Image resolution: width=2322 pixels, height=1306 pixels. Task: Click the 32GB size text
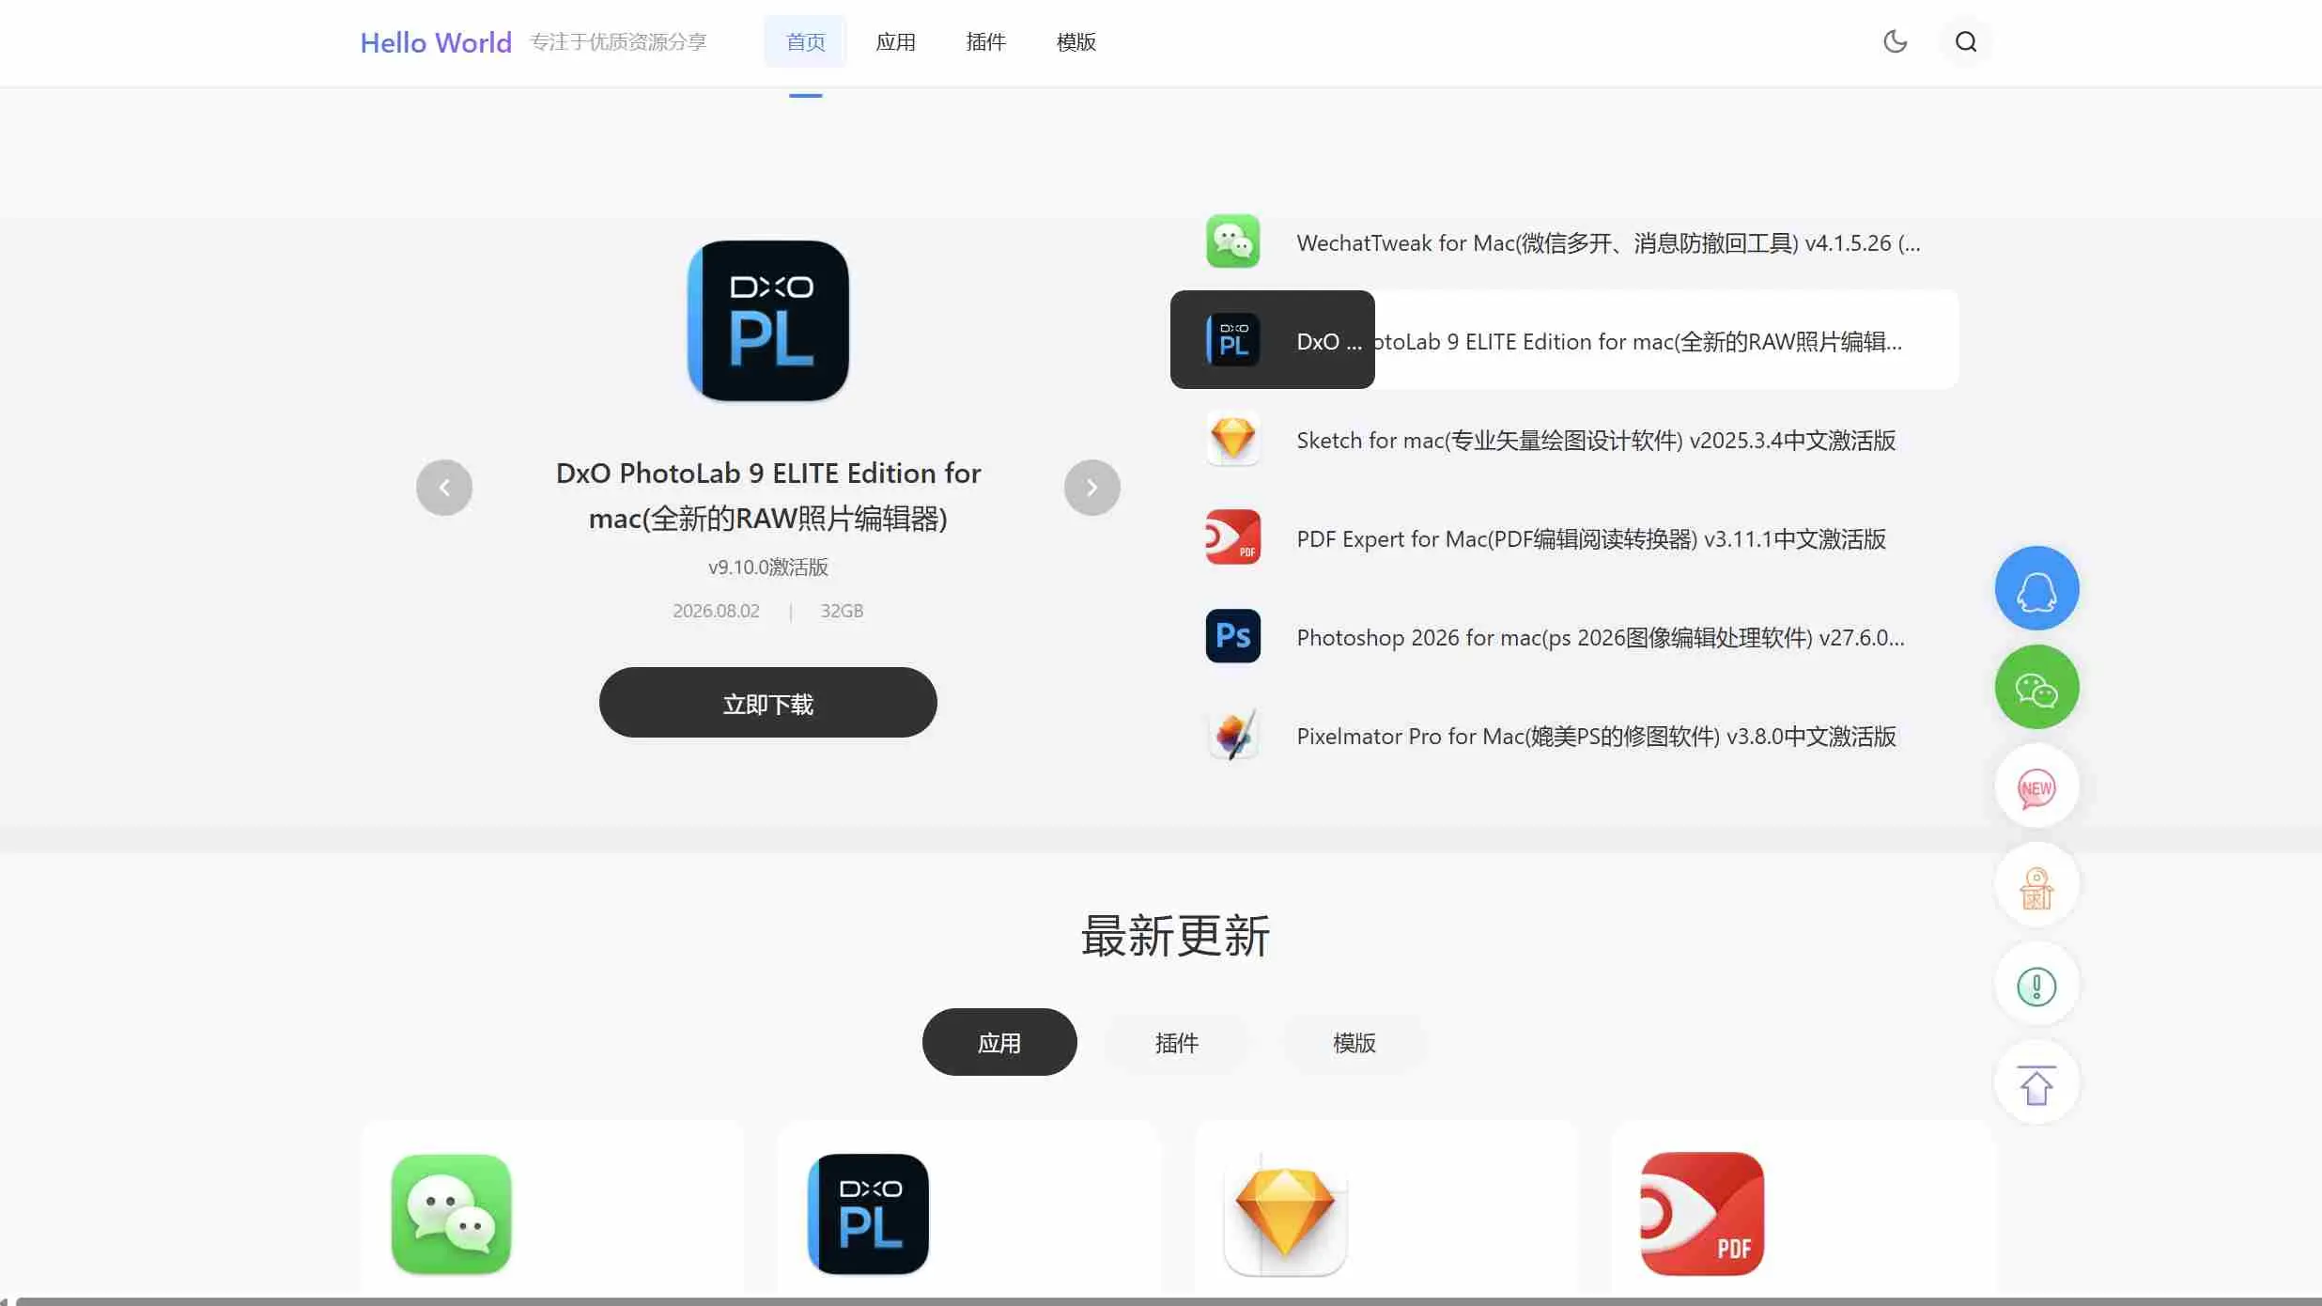[x=842, y=611]
